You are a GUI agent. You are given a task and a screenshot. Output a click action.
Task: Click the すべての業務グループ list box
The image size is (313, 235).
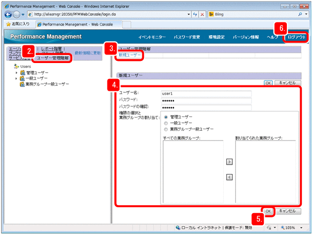click(x=193, y=171)
